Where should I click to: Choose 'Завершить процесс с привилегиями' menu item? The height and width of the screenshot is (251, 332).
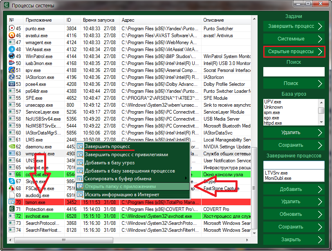(132, 155)
